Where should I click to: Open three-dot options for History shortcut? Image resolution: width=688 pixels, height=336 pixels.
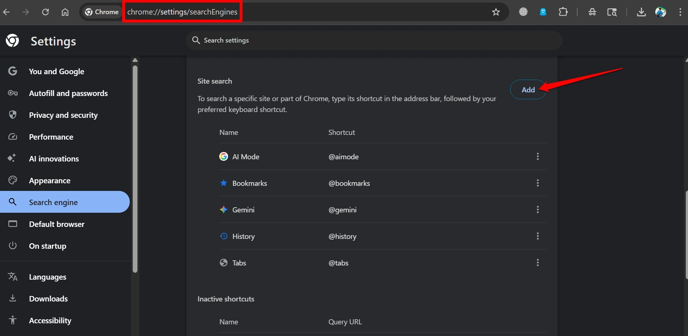(538, 236)
